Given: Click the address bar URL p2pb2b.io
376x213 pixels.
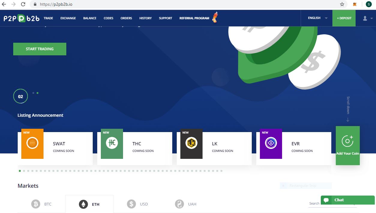Looking at the screenshot, I should click(56, 5).
